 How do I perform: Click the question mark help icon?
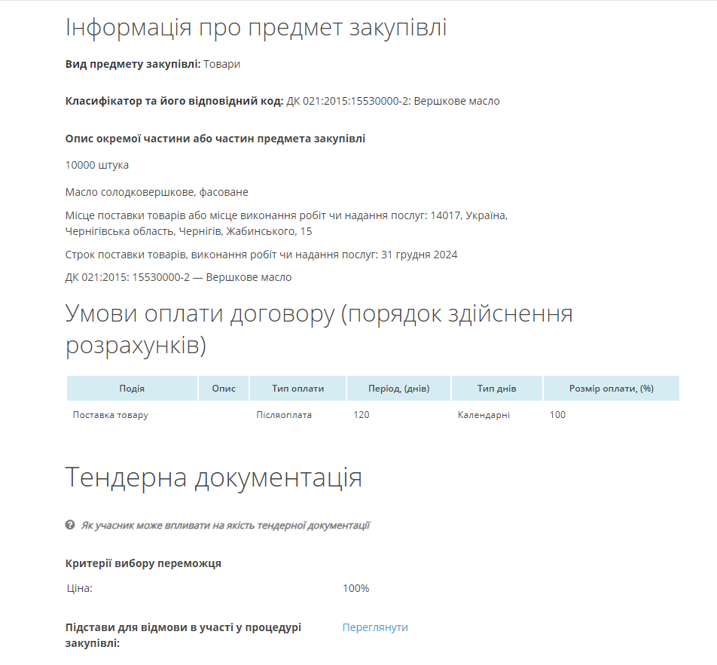pos(70,525)
